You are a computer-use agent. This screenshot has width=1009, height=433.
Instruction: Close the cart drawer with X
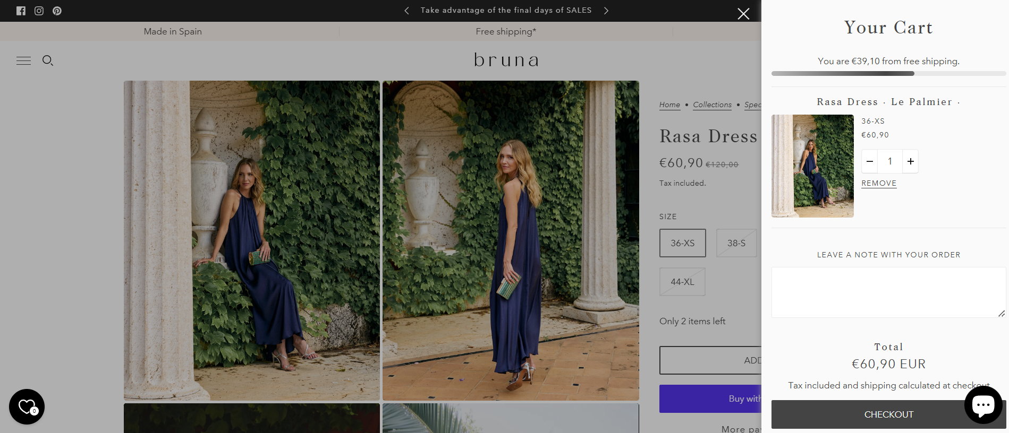point(743,14)
